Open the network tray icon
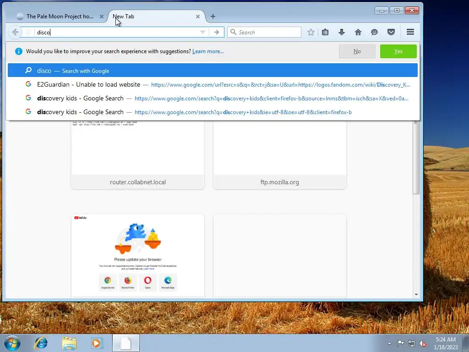The image size is (469, 352). 412,343
